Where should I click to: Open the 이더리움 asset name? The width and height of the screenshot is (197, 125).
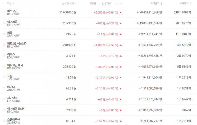click(x=12, y=22)
